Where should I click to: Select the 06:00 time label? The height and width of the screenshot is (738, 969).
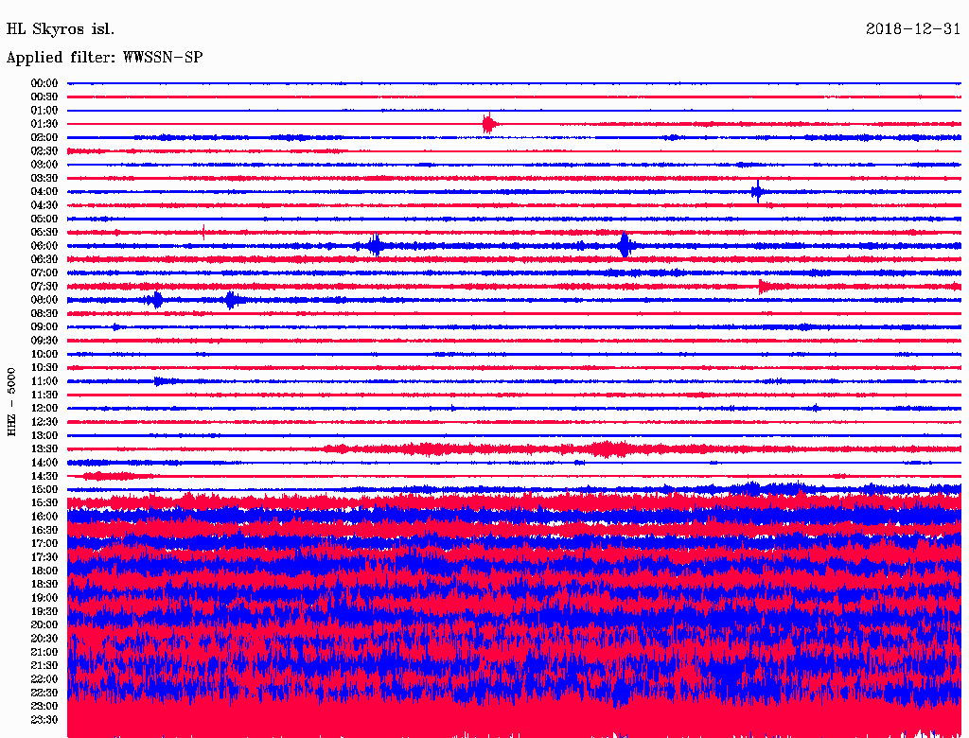click(44, 246)
